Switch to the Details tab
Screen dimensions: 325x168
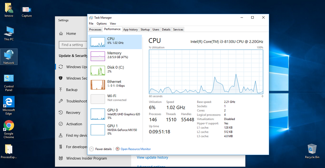(166, 30)
